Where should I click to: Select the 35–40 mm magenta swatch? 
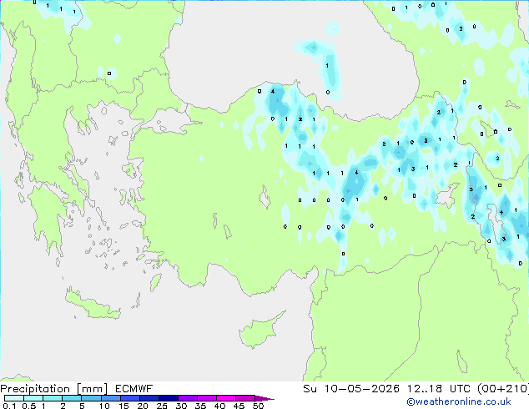[206, 398]
